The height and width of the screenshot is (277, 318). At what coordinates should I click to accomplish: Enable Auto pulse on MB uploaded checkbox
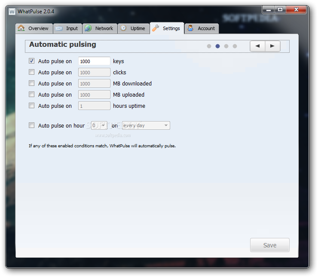[31, 94]
